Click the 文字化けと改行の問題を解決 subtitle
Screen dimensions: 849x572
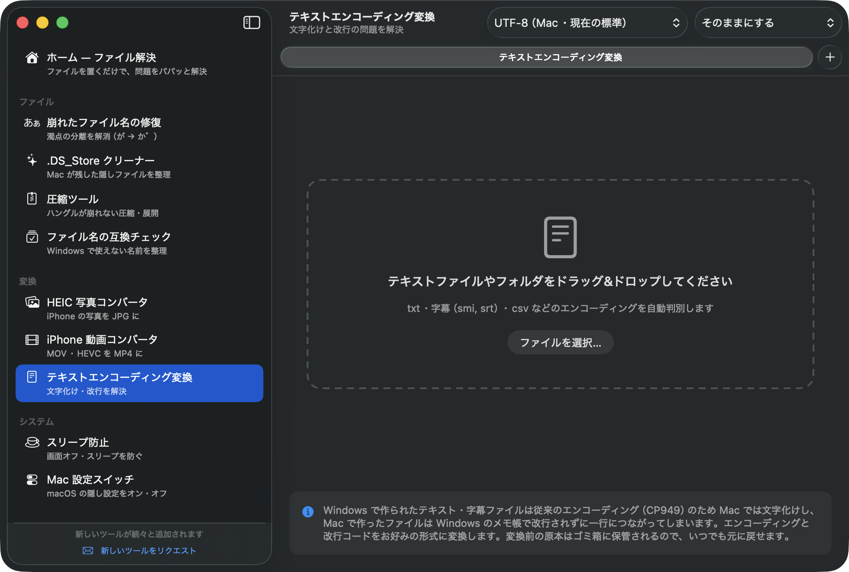coord(347,30)
